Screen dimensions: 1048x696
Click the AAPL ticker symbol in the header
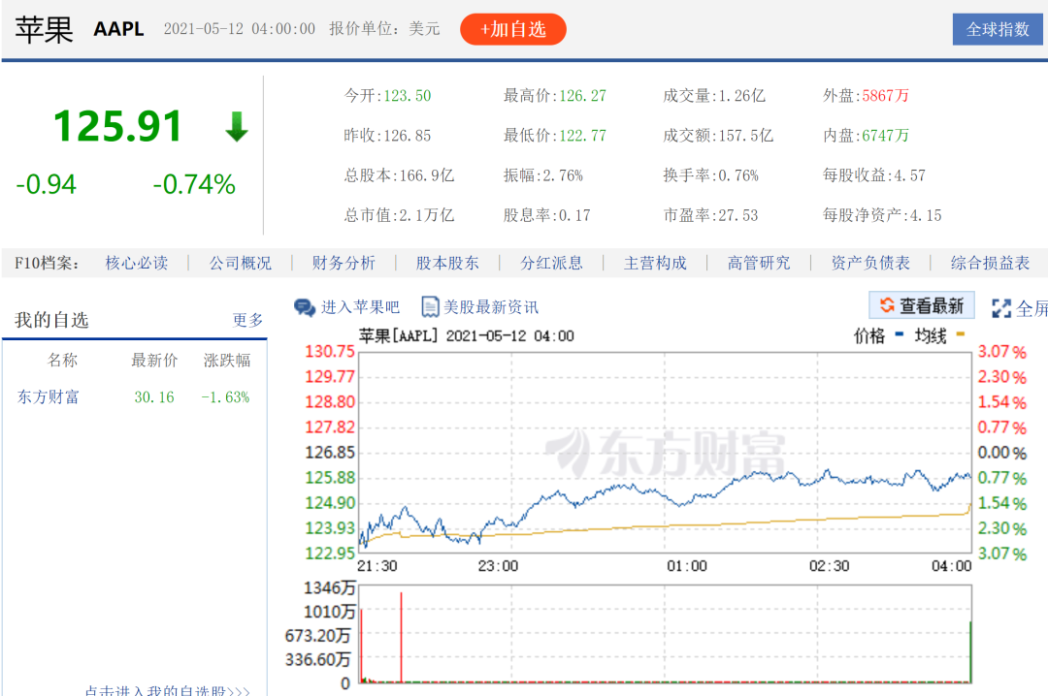point(119,29)
